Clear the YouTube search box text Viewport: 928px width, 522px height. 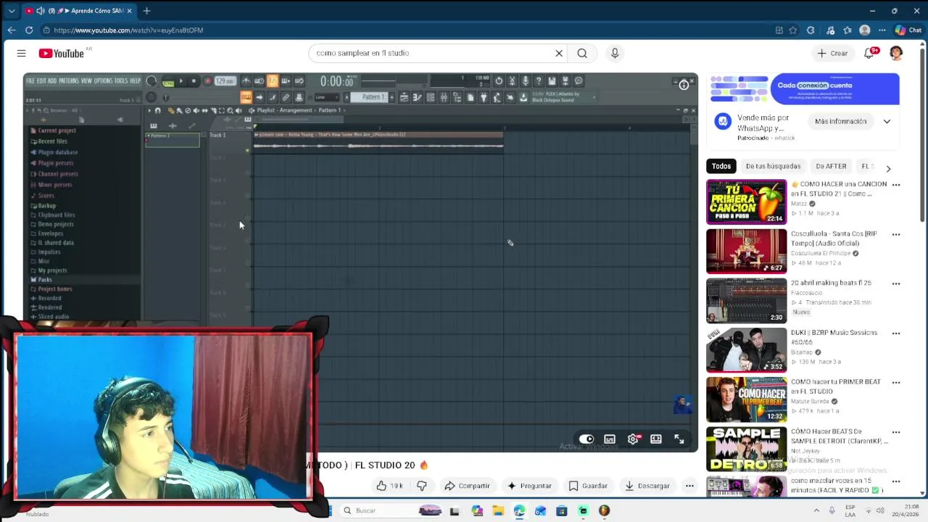(559, 53)
